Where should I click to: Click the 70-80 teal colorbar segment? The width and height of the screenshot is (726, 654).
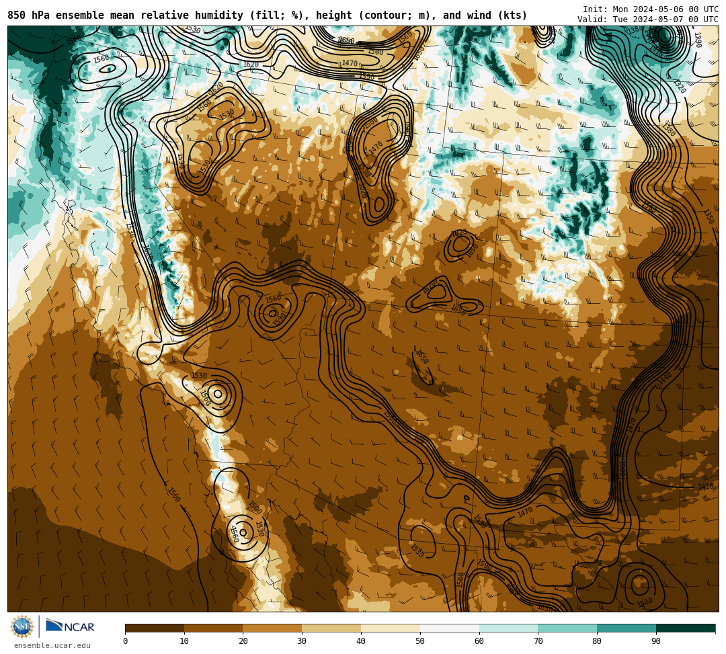567,628
